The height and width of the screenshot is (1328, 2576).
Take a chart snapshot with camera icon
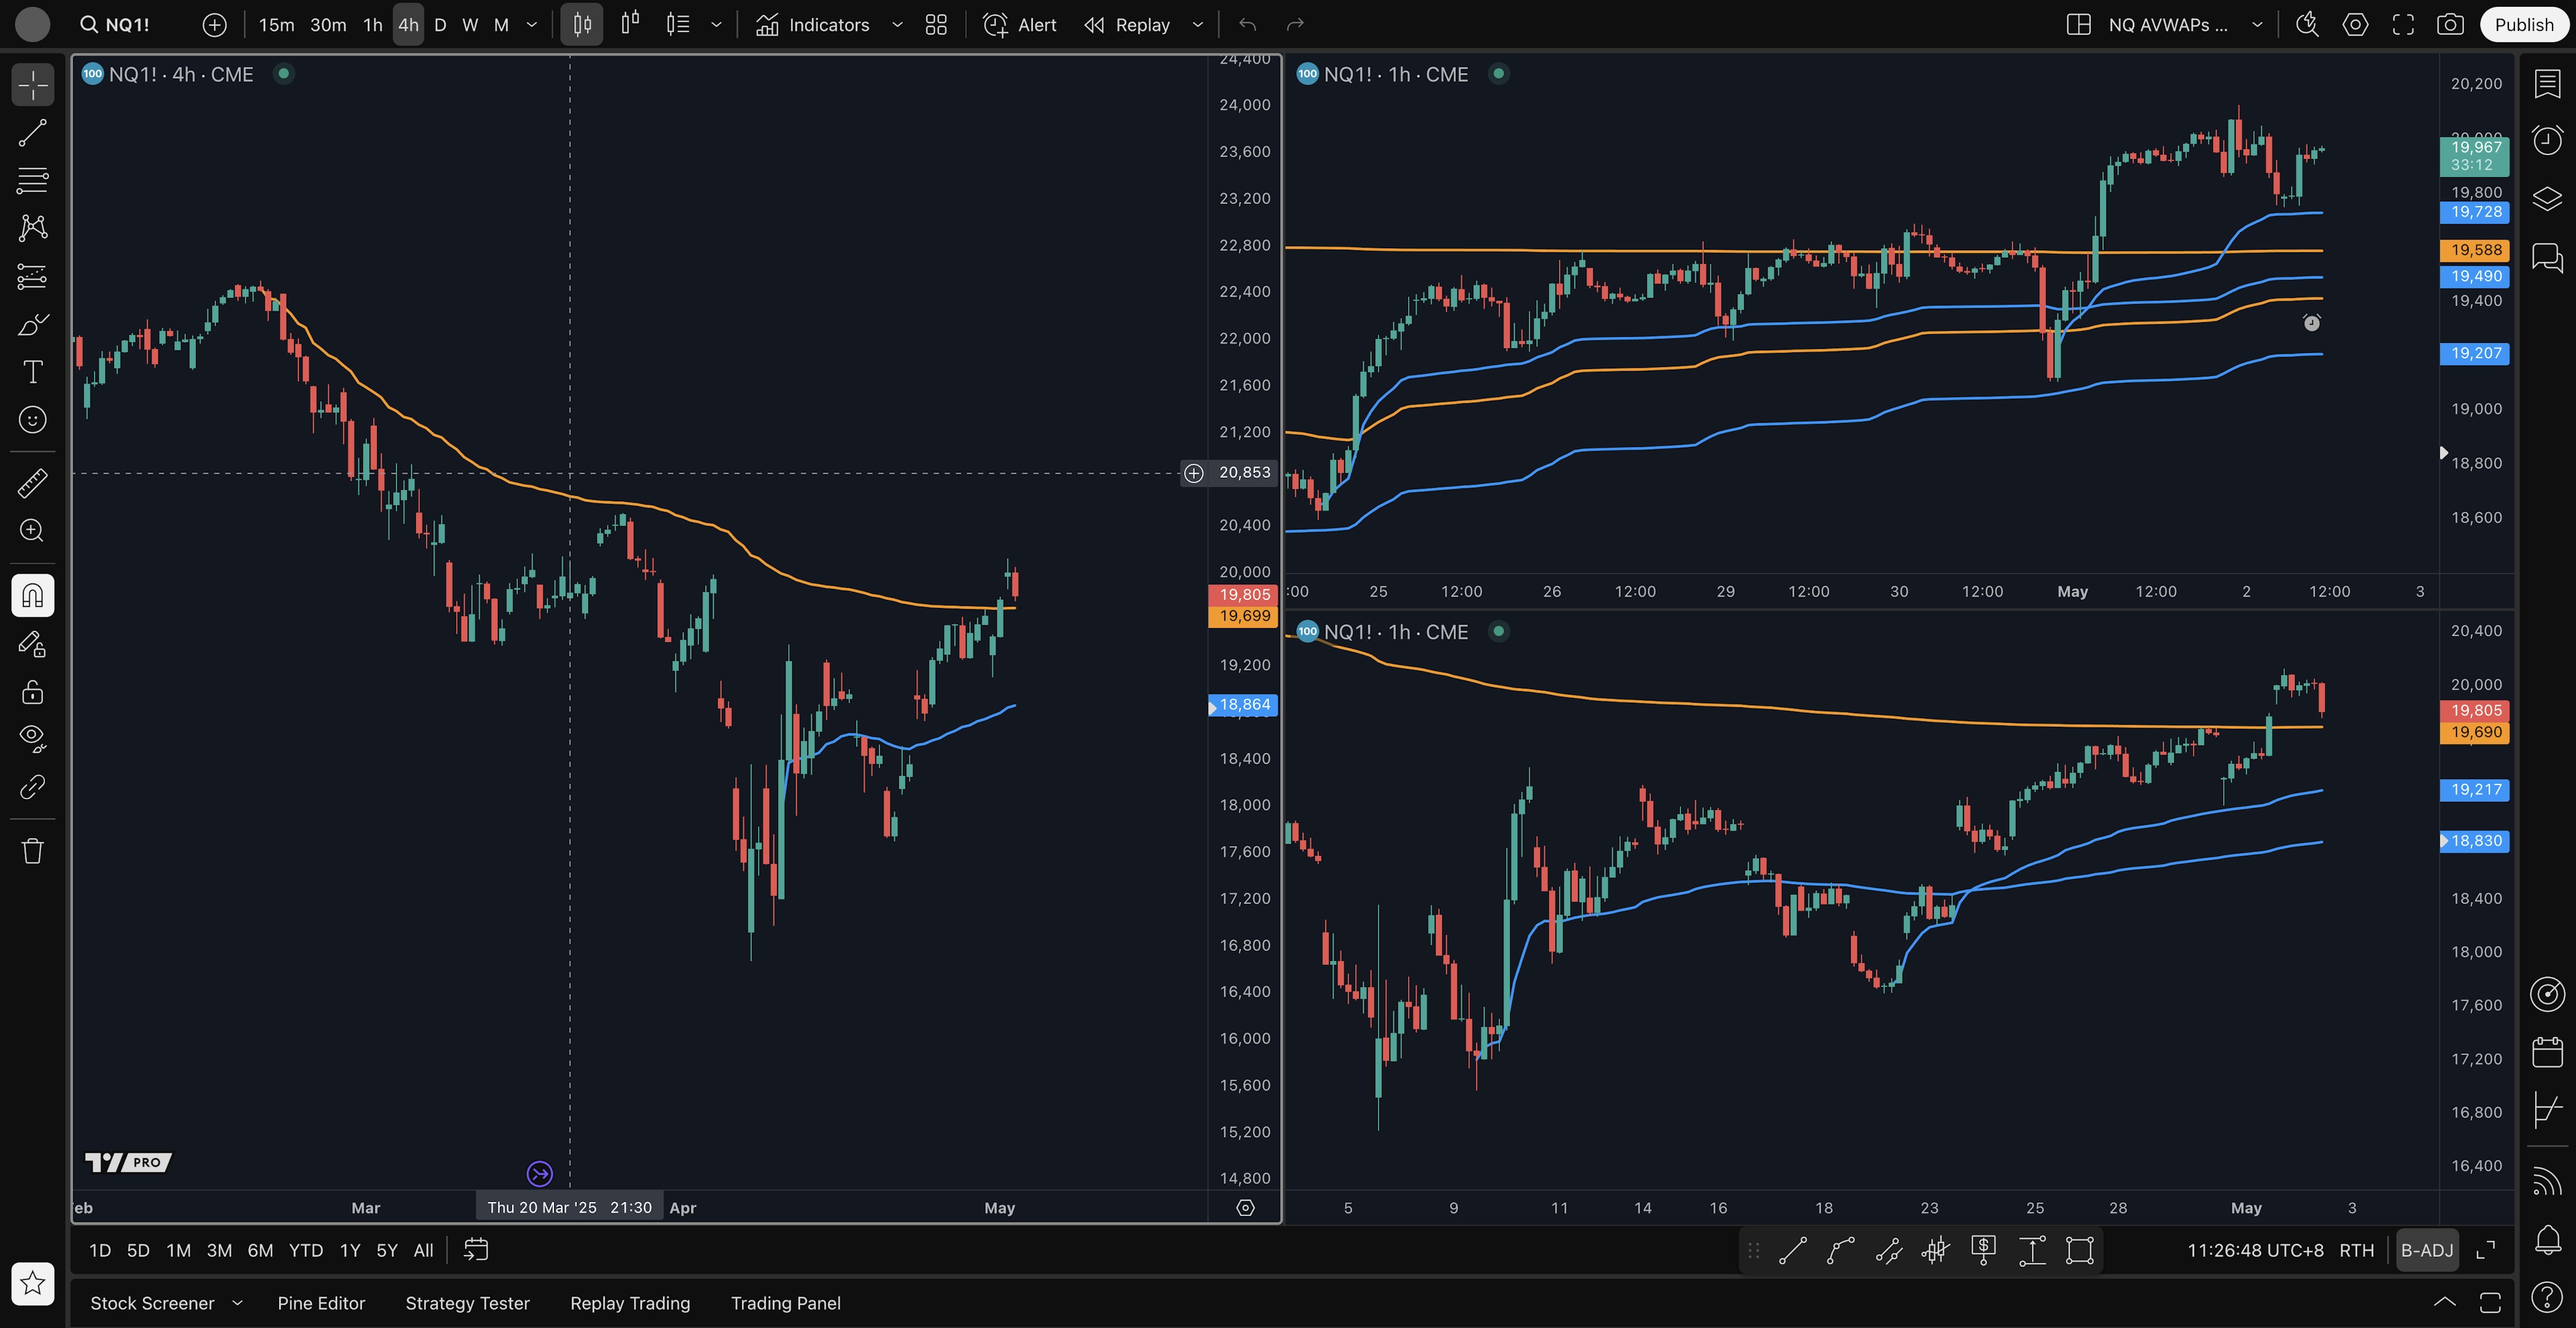[2450, 25]
